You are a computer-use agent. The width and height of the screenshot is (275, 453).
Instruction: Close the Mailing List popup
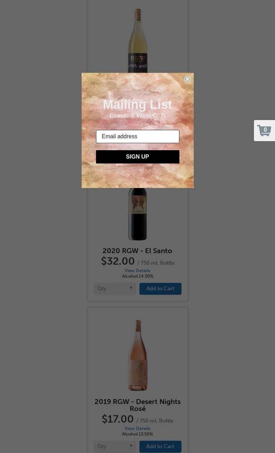tap(187, 79)
